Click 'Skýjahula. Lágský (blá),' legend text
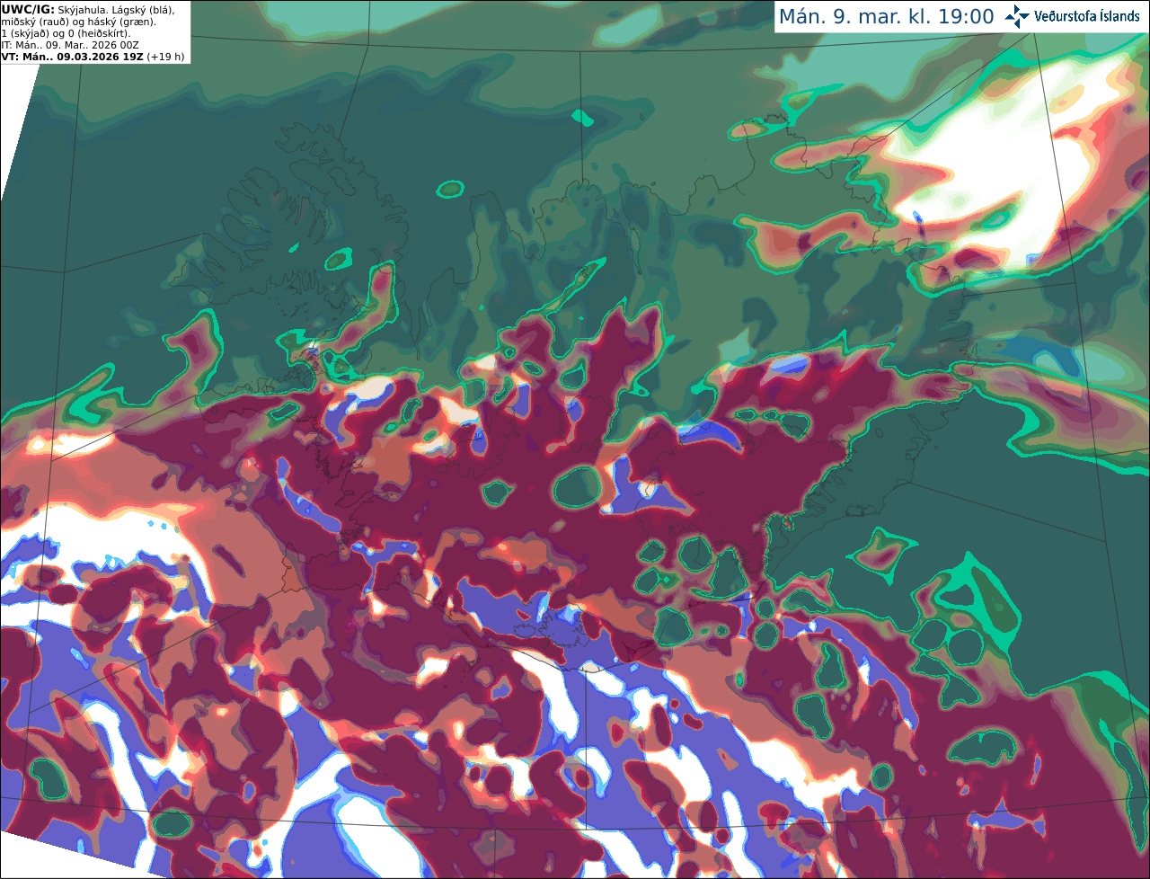The image size is (1150, 879). (x=116, y=10)
